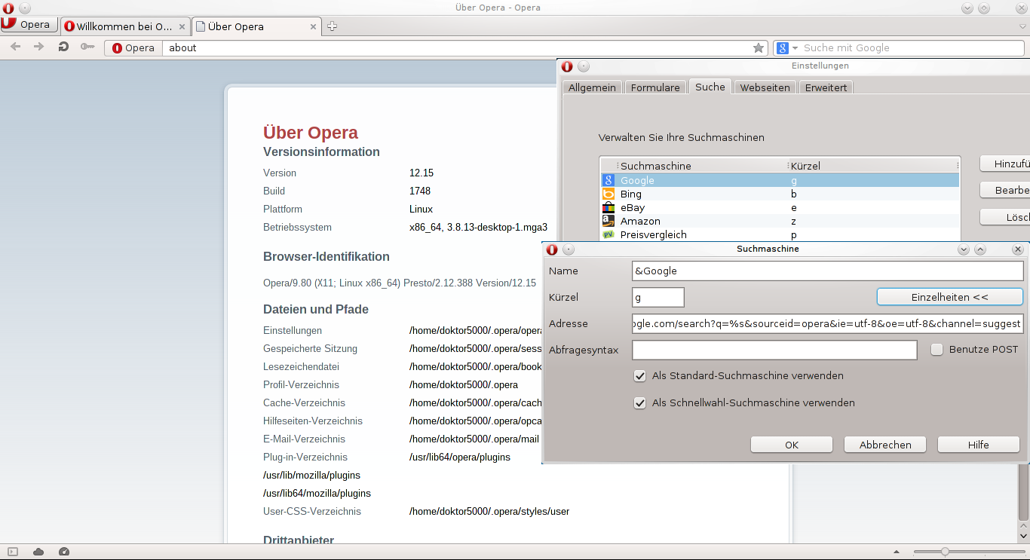Shade the Suchmaschine dialog with down chevron
The image size is (1030, 560).
point(964,249)
